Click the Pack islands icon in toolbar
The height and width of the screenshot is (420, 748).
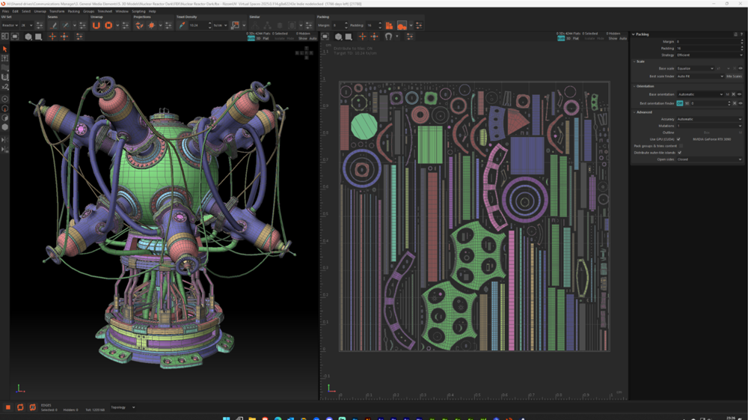389,25
